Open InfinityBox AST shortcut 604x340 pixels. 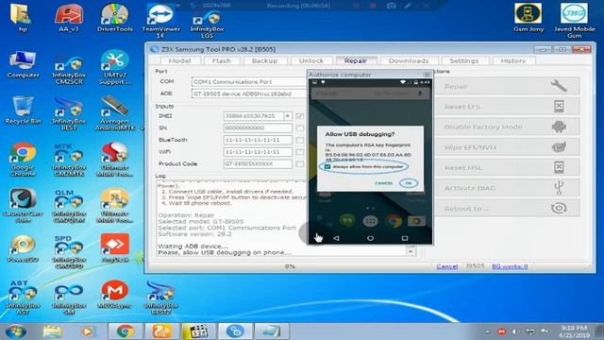pos(23,297)
